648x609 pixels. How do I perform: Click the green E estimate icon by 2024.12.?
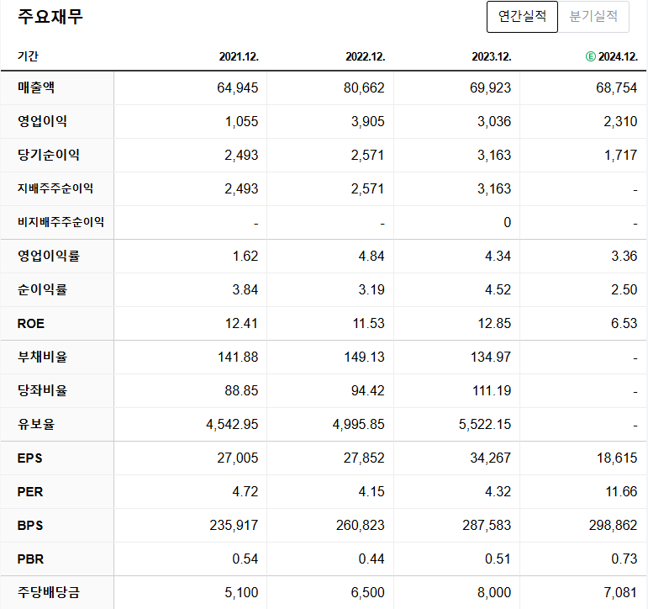pyautogui.click(x=591, y=56)
